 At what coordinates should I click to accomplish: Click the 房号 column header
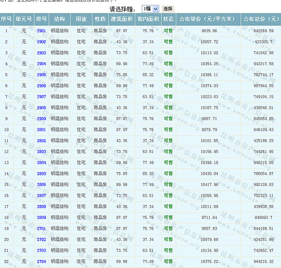[x=41, y=19]
